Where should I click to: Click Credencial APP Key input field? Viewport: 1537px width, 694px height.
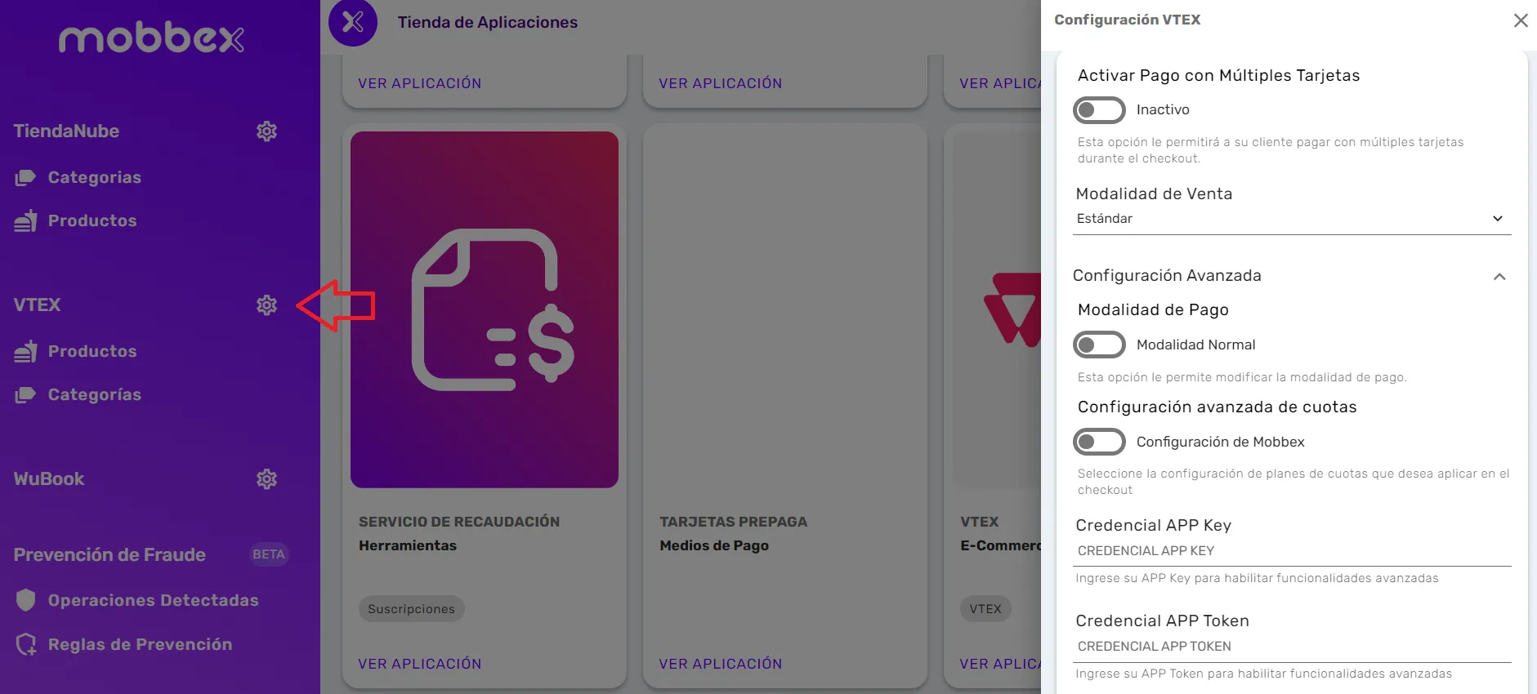tap(1292, 551)
